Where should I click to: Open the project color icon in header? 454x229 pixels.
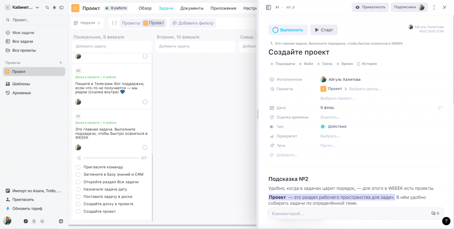coord(75,8)
